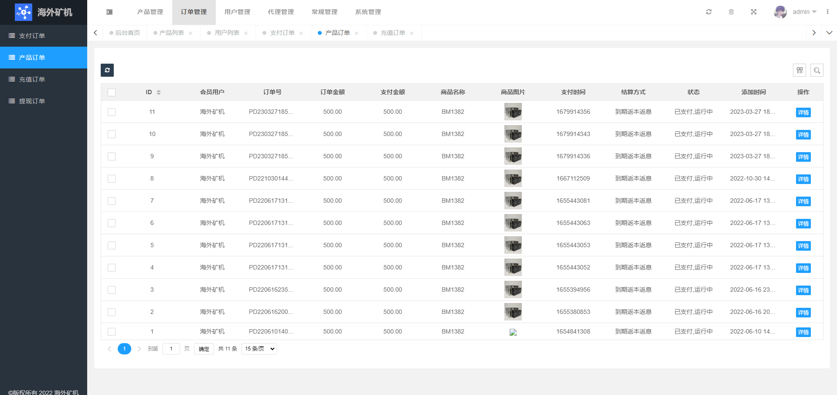
Task: Open the column filter grid icon
Action: point(799,70)
